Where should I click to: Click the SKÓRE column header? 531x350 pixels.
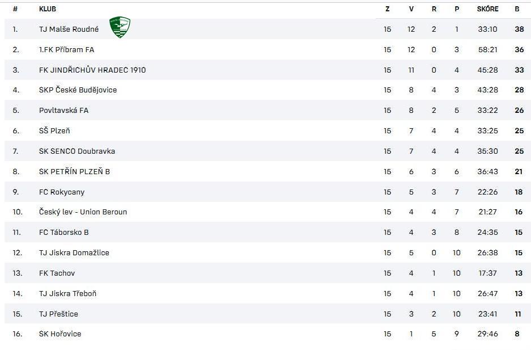click(x=488, y=9)
